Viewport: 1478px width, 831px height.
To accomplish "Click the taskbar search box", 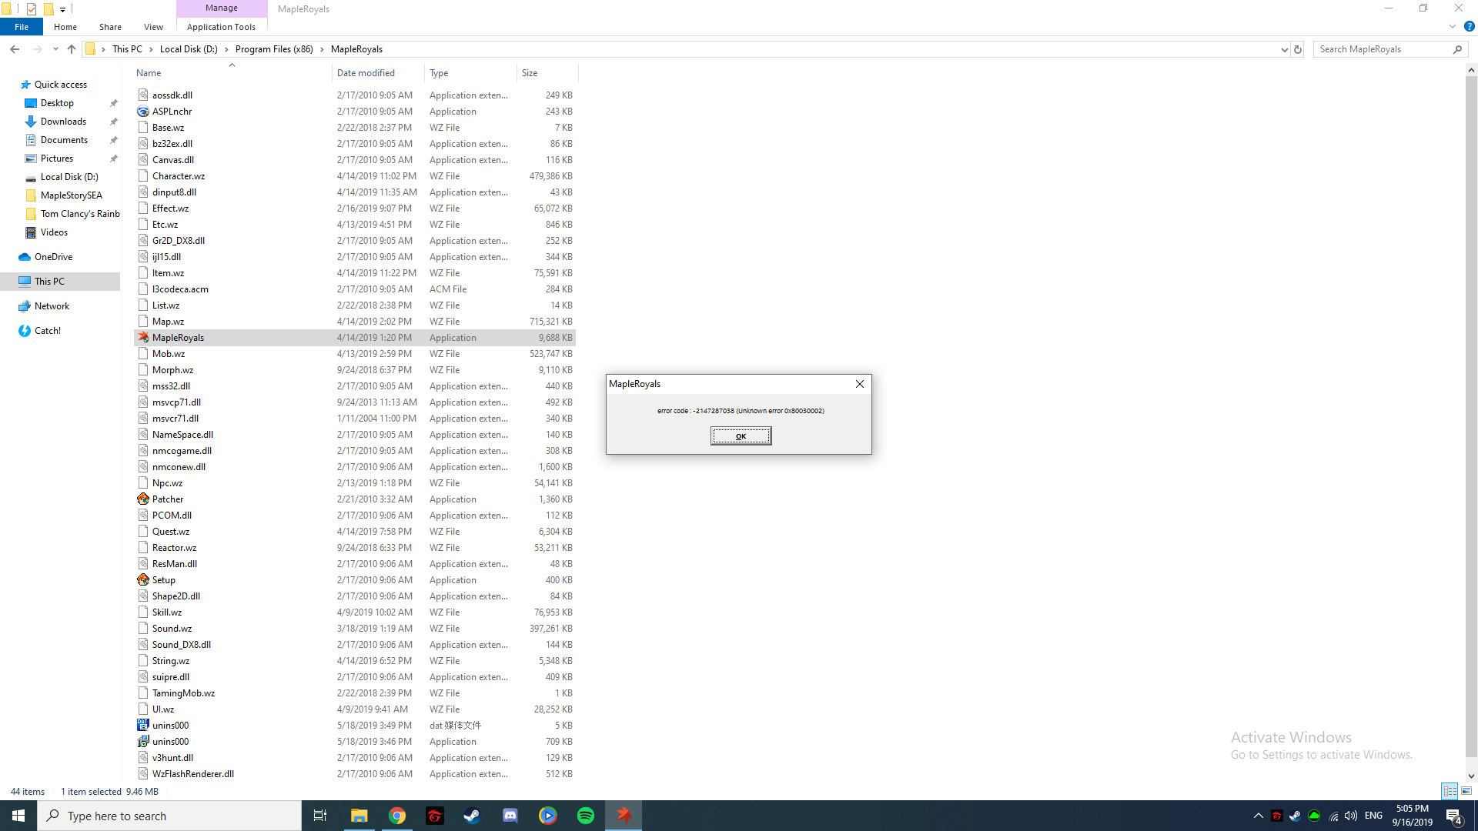I will point(169,816).
